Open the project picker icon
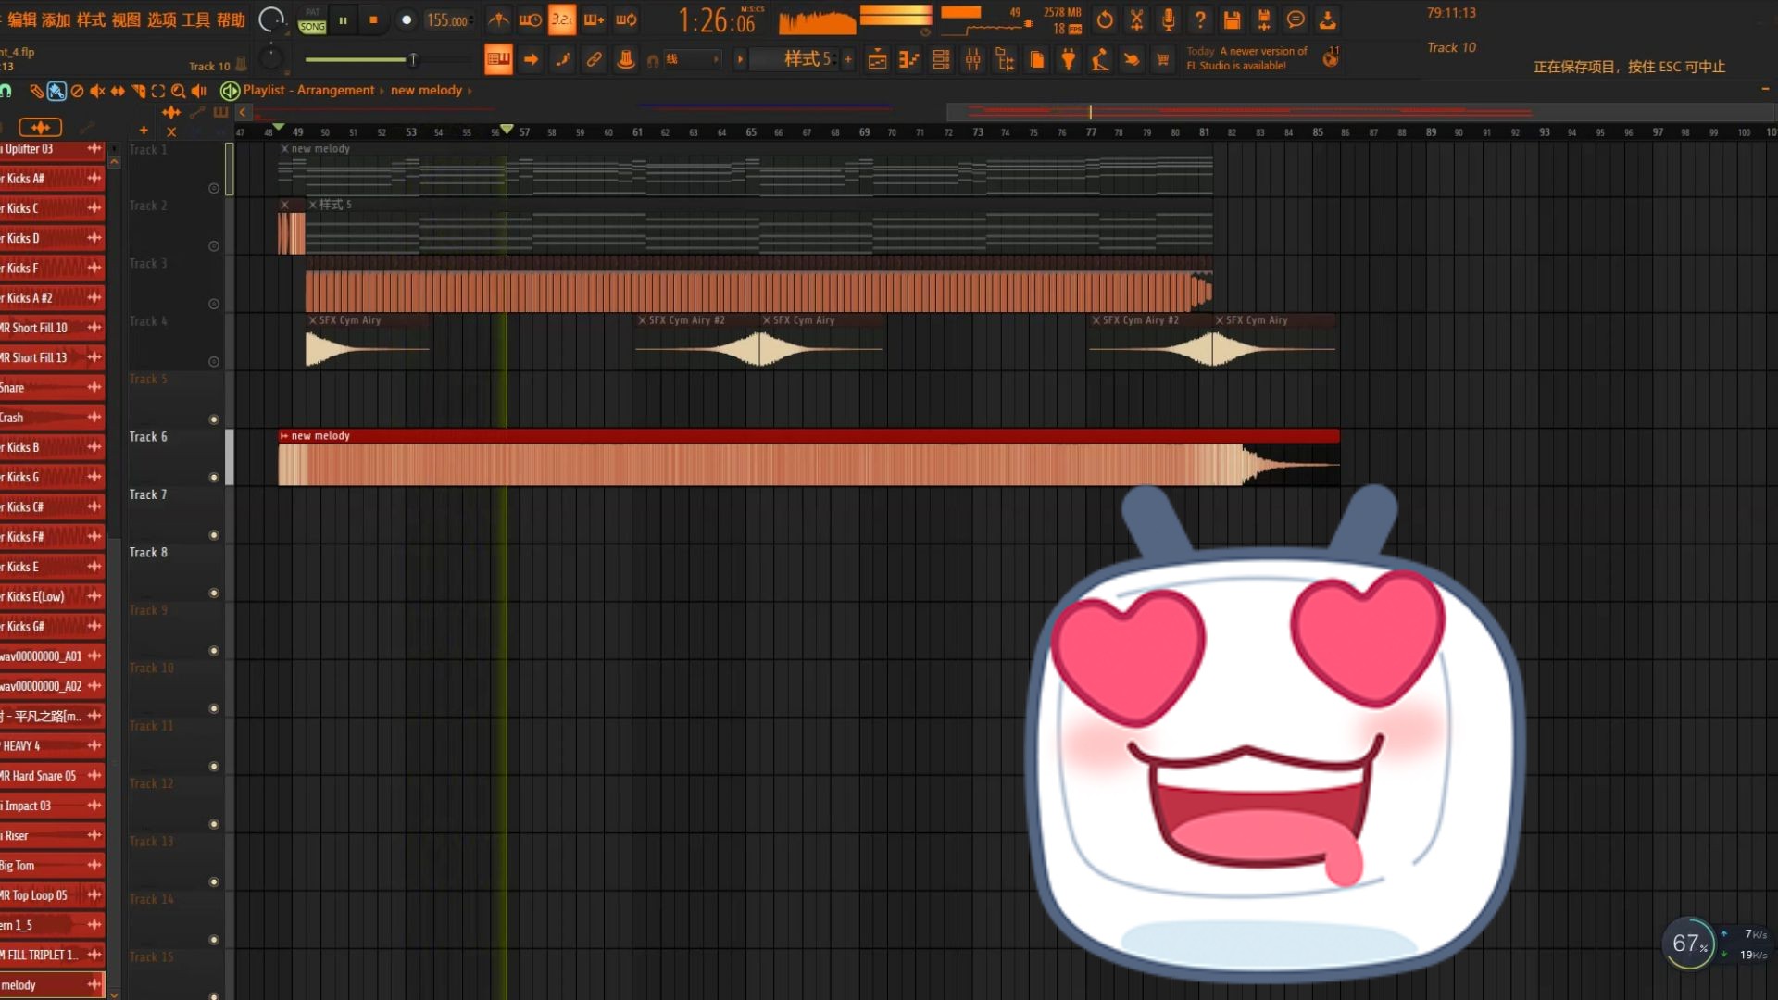The height and width of the screenshot is (1000, 1778). (x=1037, y=60)
